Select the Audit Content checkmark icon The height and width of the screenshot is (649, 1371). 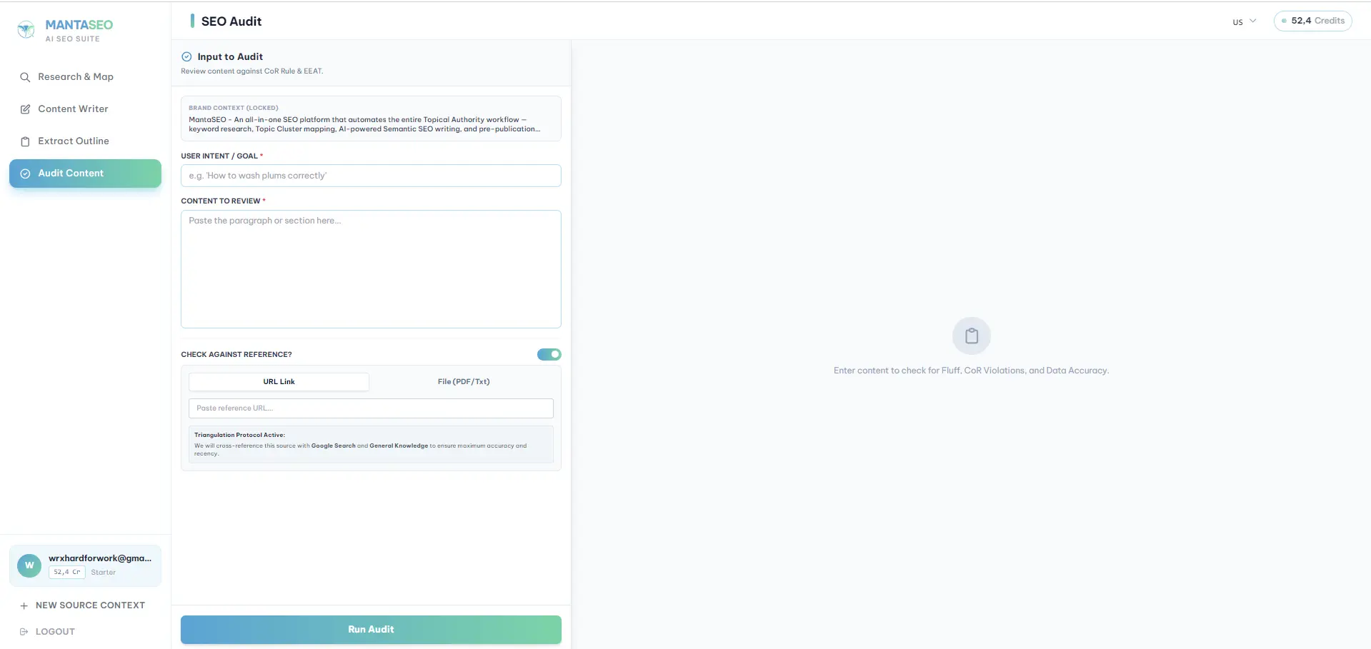point(24,173)
